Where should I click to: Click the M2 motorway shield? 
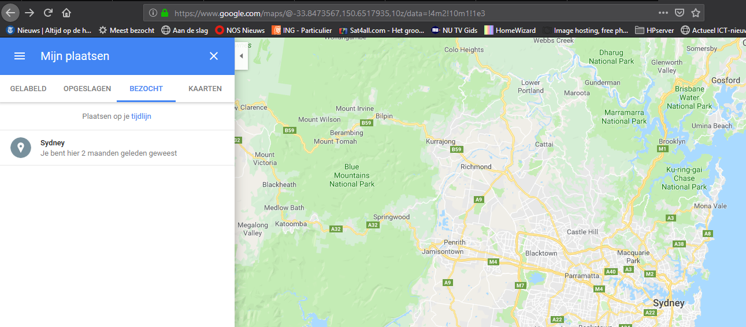pyautogui.click(x=650, y=273)
